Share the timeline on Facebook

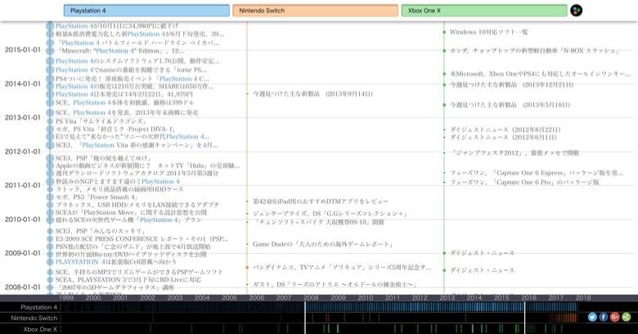pos(604,317)
